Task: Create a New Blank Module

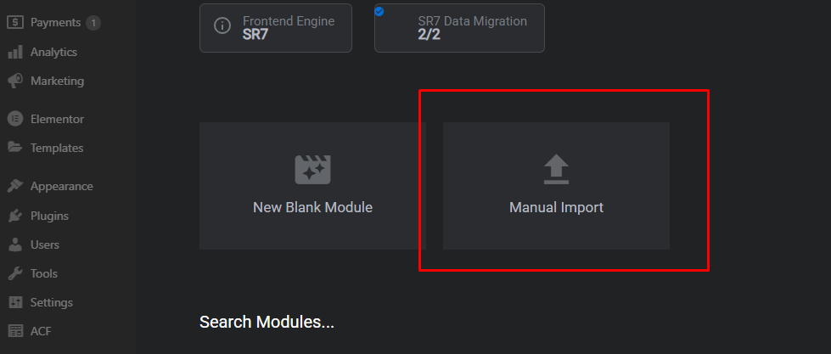Action: 312,186
